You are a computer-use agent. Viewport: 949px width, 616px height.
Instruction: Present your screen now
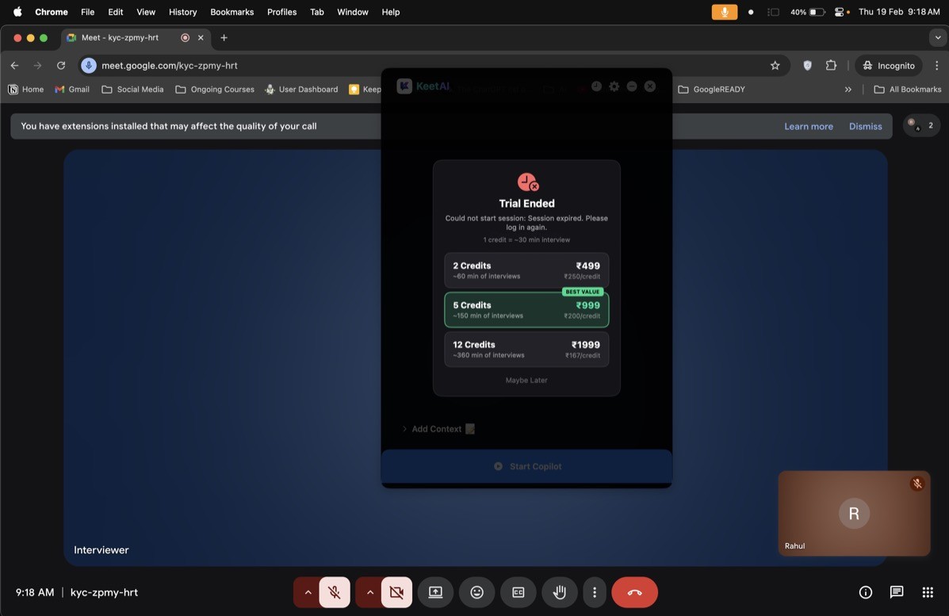coord(435,591)
